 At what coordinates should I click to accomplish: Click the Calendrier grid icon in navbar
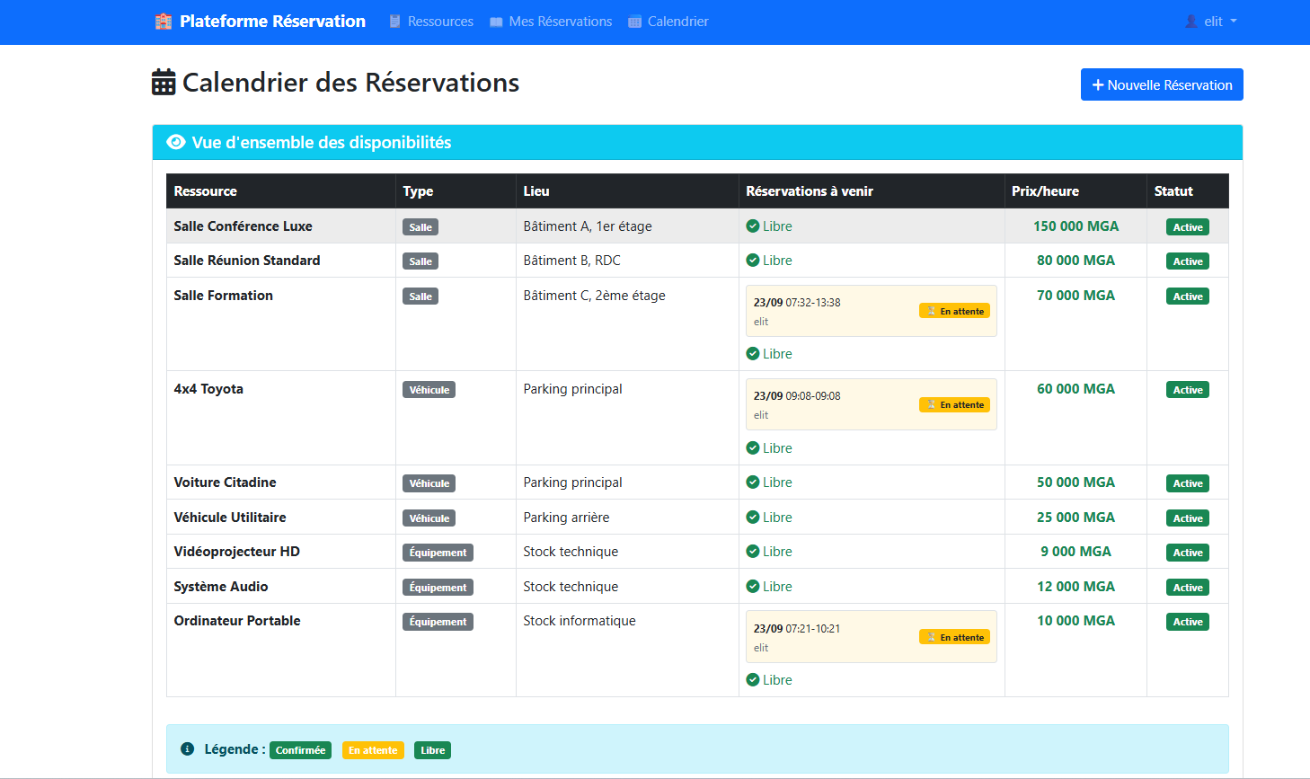(x=635, y=22)
